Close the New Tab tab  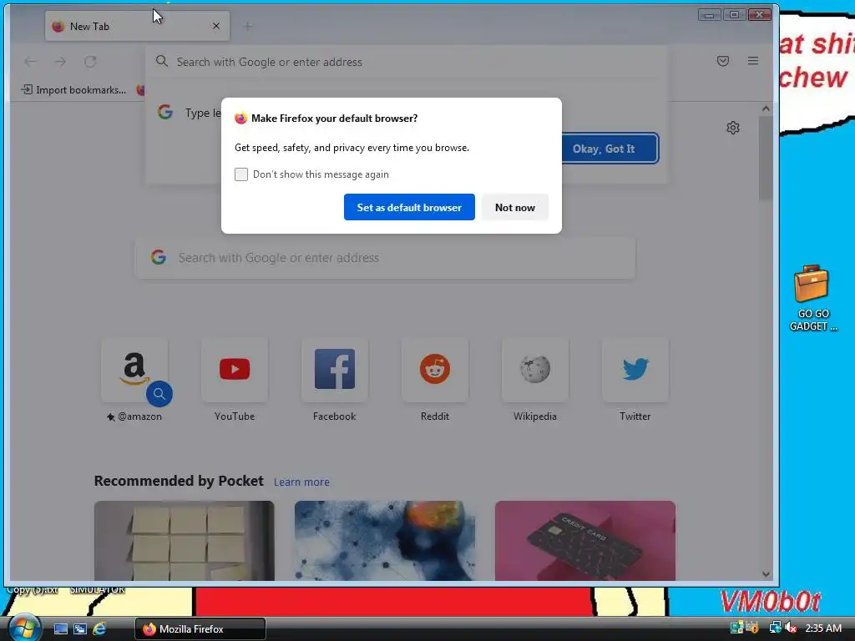click(x=216, y=26)
